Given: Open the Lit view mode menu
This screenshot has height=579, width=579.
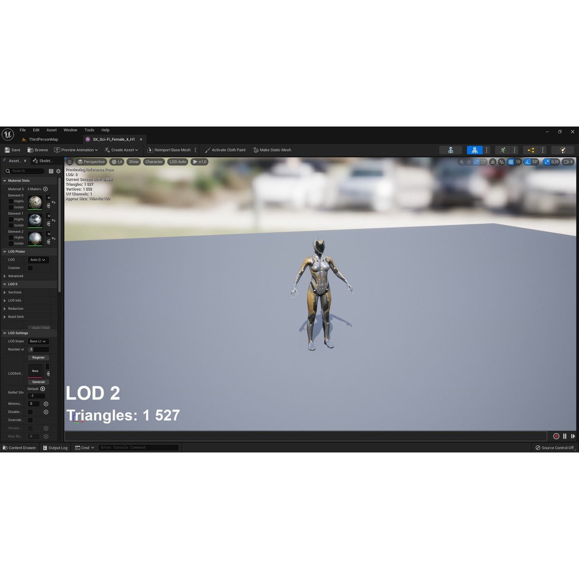Looking at the screenshot, I should pos(117,162).
